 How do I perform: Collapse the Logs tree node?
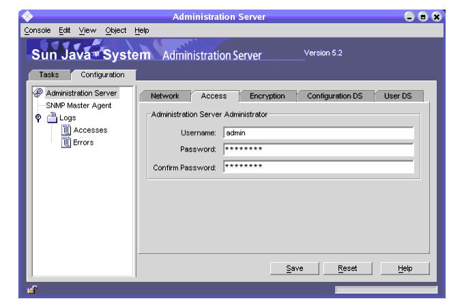[38, 118]
